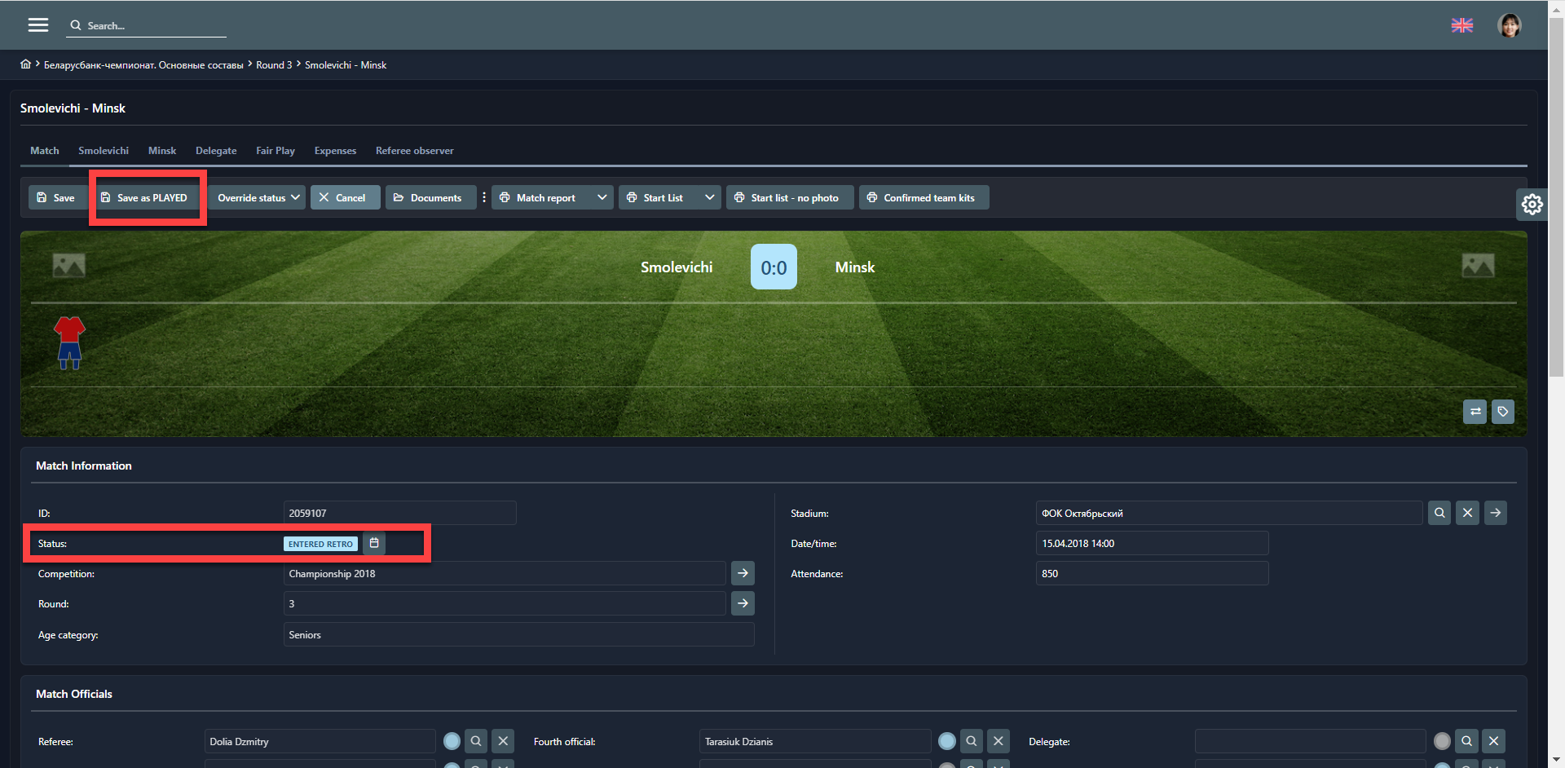Click the Confirmed team kits button

pyautogui.click(x=923, y=197)
